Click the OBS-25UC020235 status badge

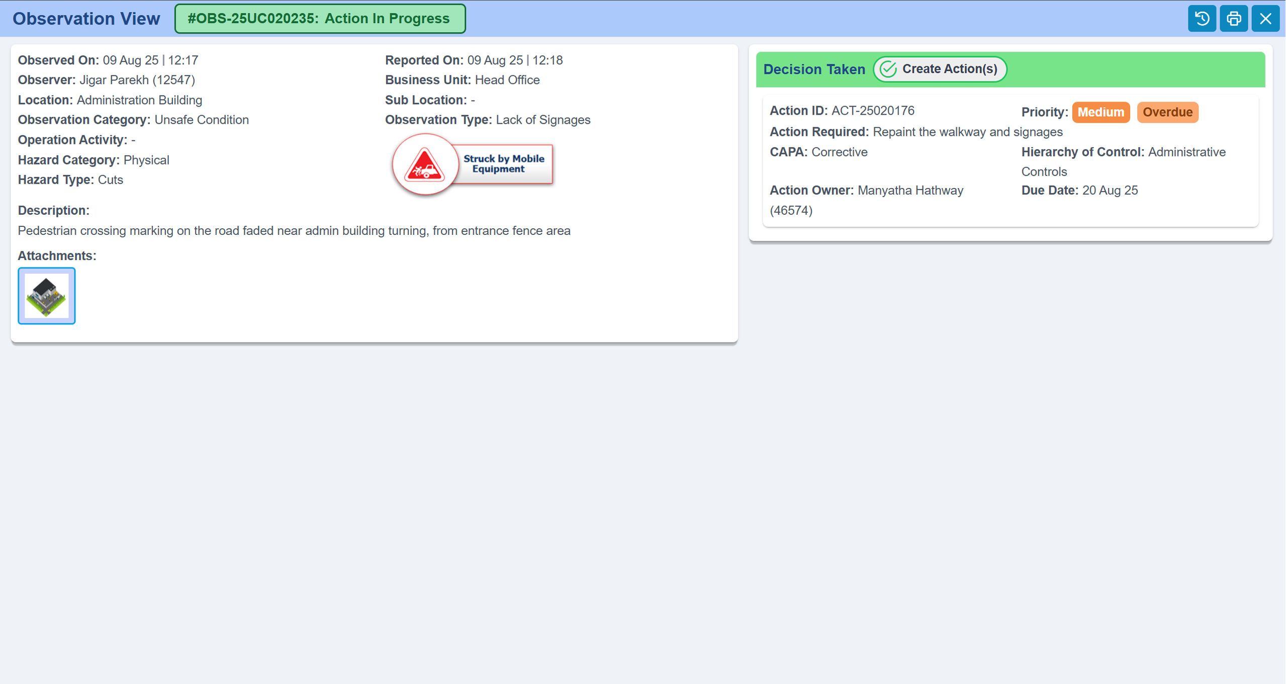(320, 19)
